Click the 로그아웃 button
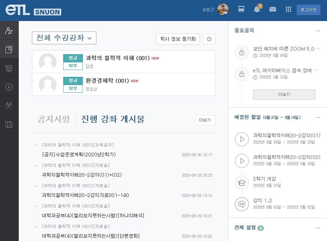The image size is (327, 241). pos(308,10)
